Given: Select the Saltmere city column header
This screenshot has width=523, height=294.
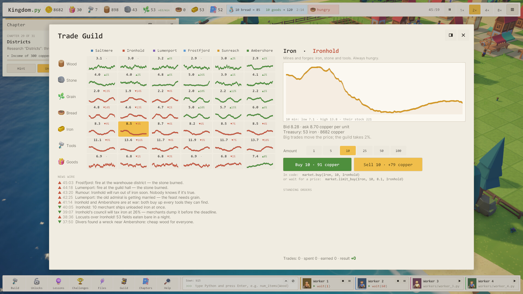Looking at the screenshot, I should click(102, 51).
